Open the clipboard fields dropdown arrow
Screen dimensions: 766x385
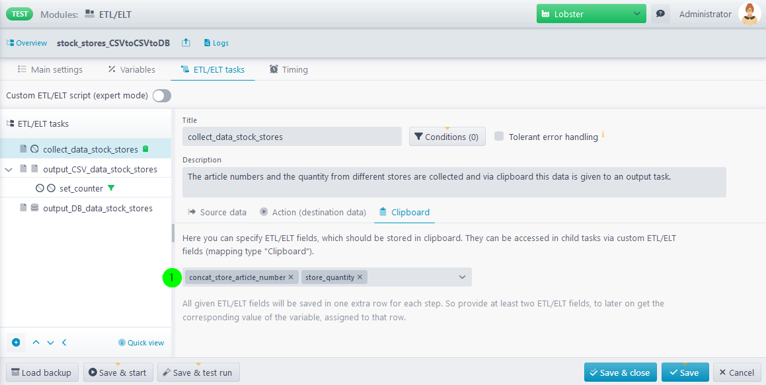(x=462, y=277)
